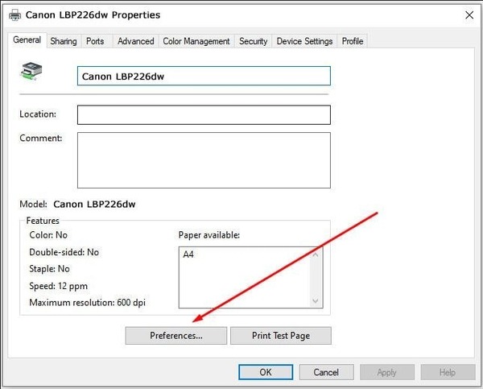The image size is (483, 389).
Task: Open the Color Management tab
Action: pyautogui.click(x=196, y=41)
